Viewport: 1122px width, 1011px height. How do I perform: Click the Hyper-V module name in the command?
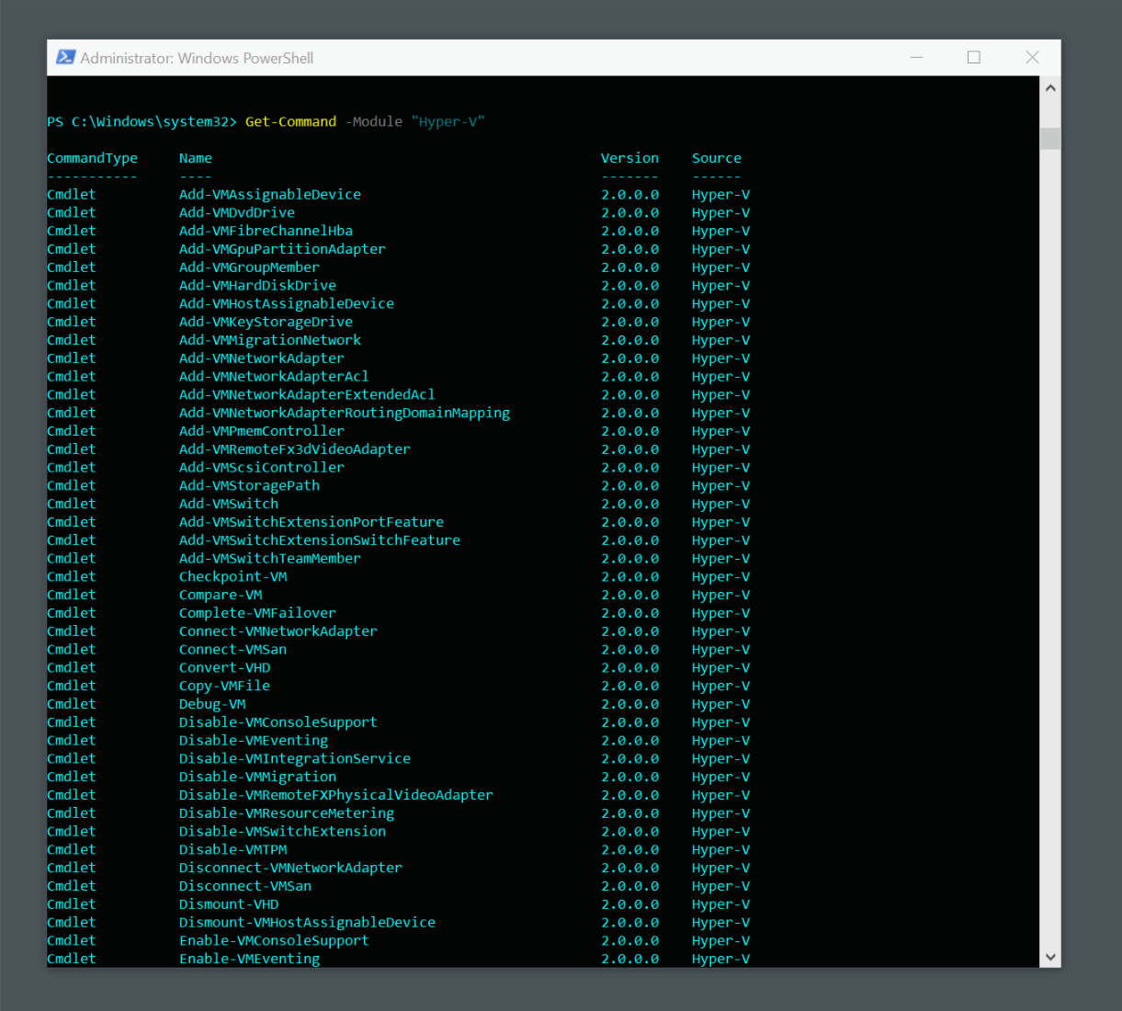(448, 120)
